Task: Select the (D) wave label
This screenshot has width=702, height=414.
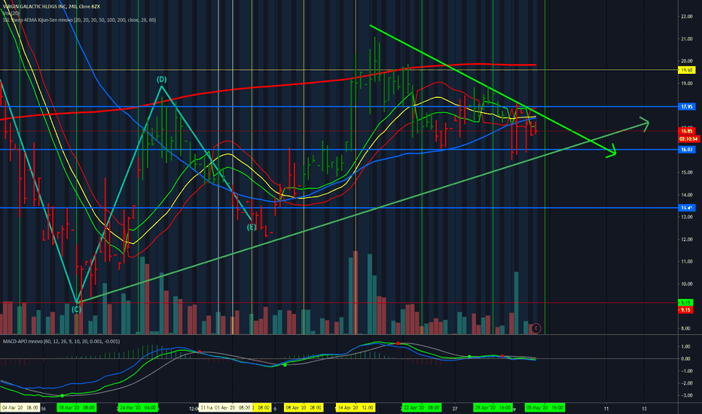Action: [x=162, y=80]
